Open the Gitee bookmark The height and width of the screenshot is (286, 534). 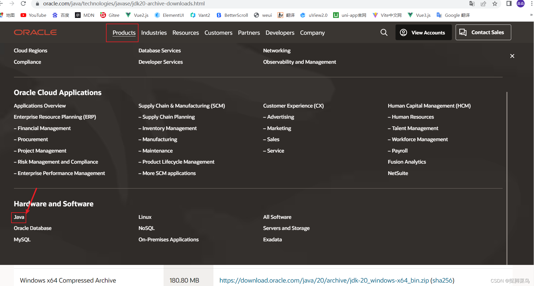point(110,15)
